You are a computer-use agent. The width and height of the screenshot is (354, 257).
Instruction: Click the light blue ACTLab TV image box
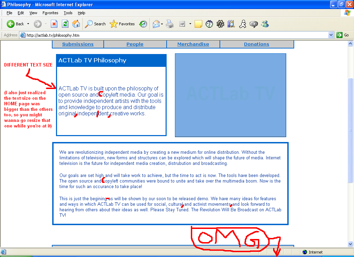pos(231,95)
